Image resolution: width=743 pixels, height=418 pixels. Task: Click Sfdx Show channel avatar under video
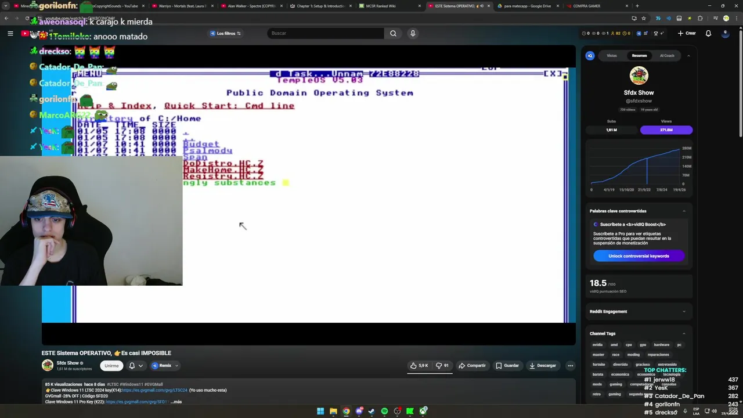(47, 365)
